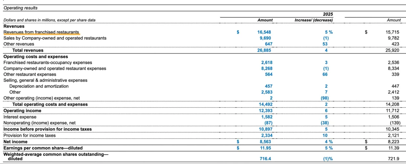The height and width of the screenshot is (164, 406).
Task: Select the other restaurant expenses increase 66
Action: pos(325,74)
